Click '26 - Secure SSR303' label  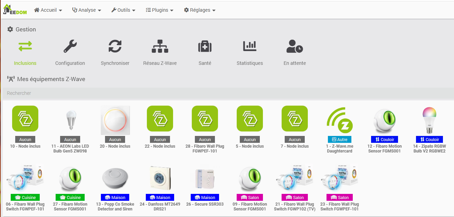point(205,204)
